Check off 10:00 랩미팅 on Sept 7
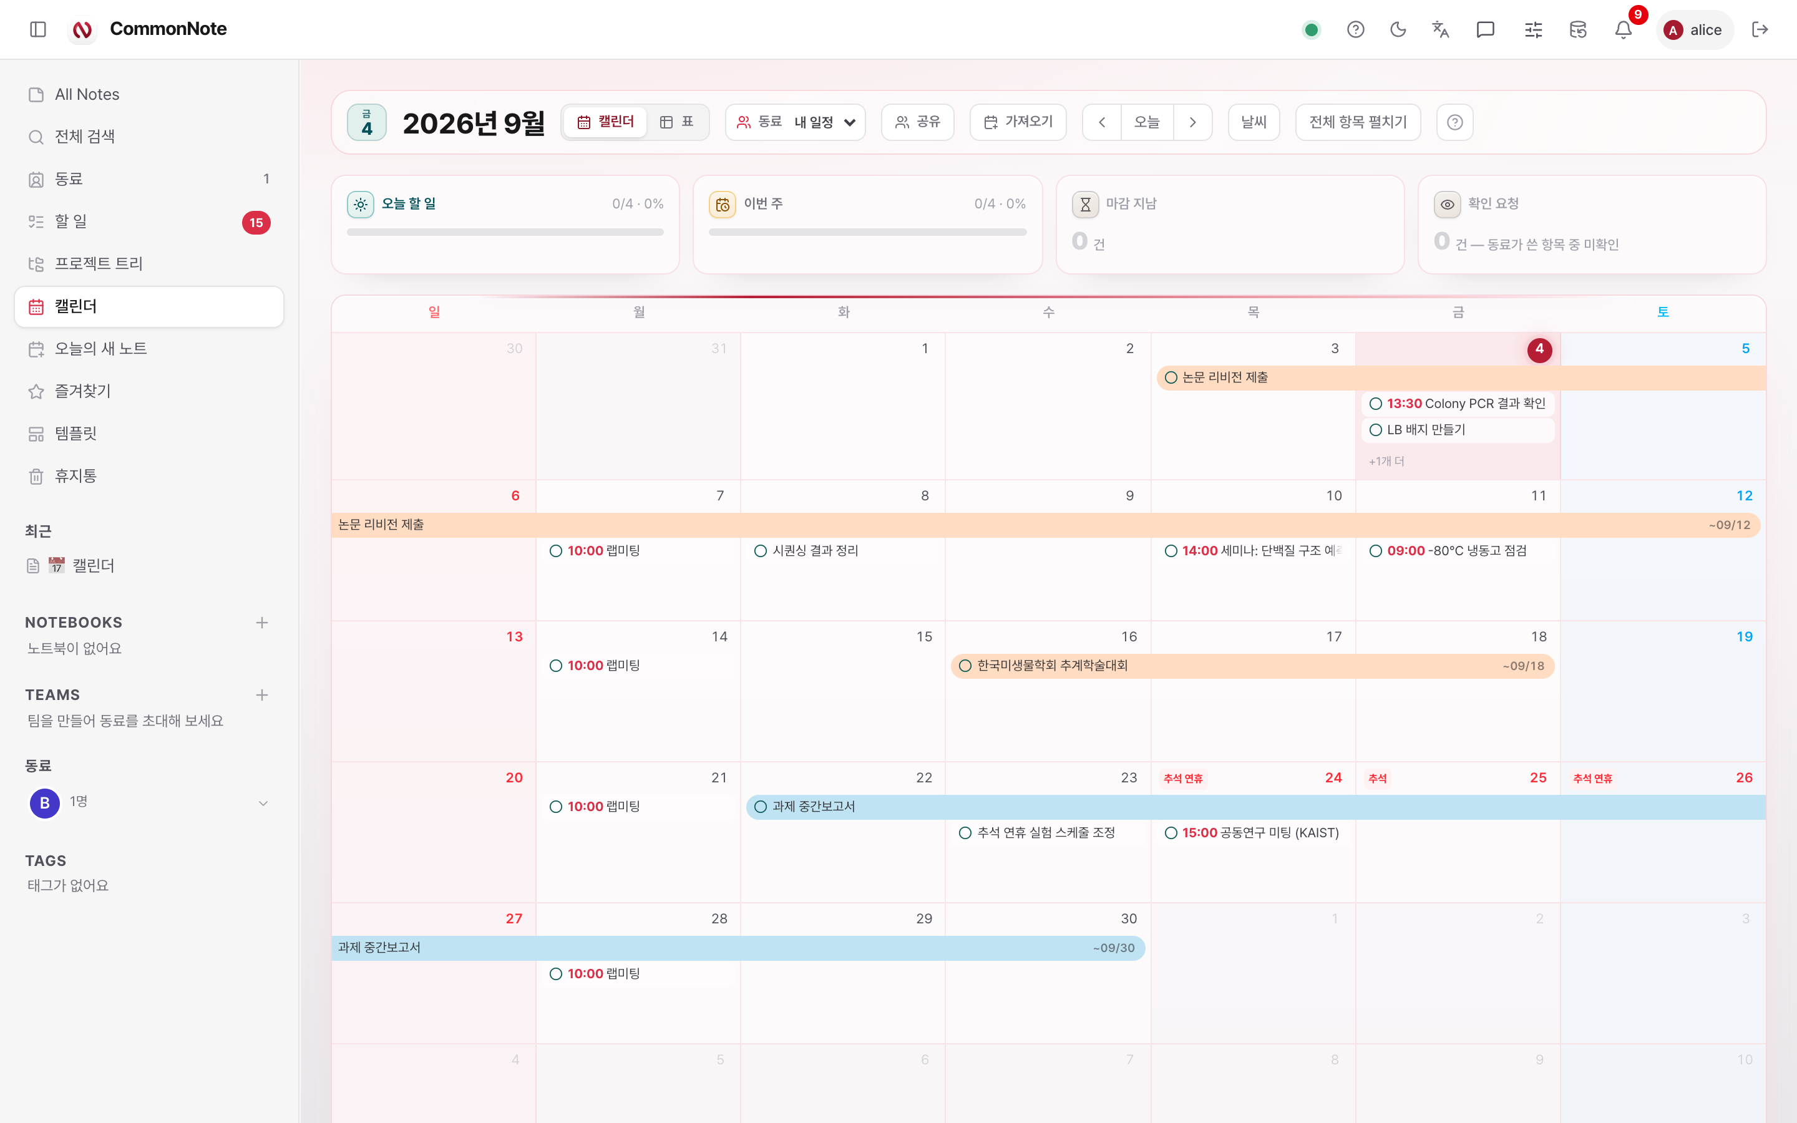The height and width of the screenshot is (1123, 1797). point(555,550)
